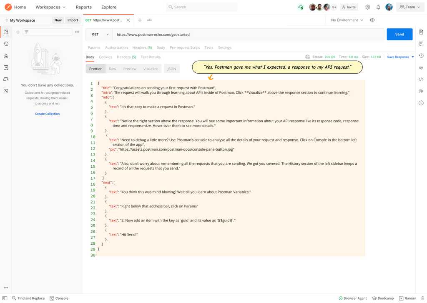Click the network globe icon beside Status
Screen dimensions: 427x303
[308, 57]
